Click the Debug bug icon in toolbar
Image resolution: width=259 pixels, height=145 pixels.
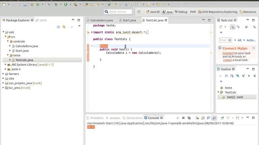tap(56, 4)
